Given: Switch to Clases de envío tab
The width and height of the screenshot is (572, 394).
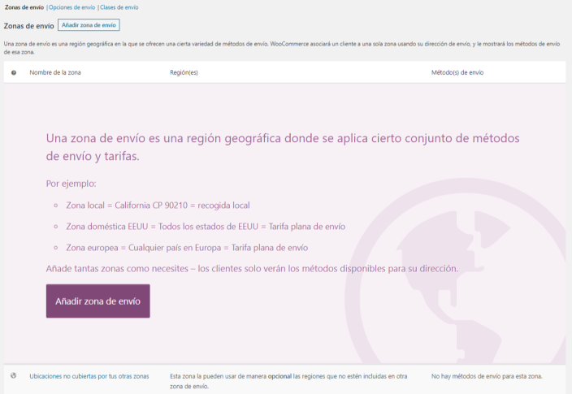Looking at the screenshot, I should 119,7.
